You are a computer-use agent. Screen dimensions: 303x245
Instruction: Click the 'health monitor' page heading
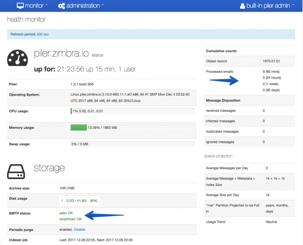coord(26,19)
